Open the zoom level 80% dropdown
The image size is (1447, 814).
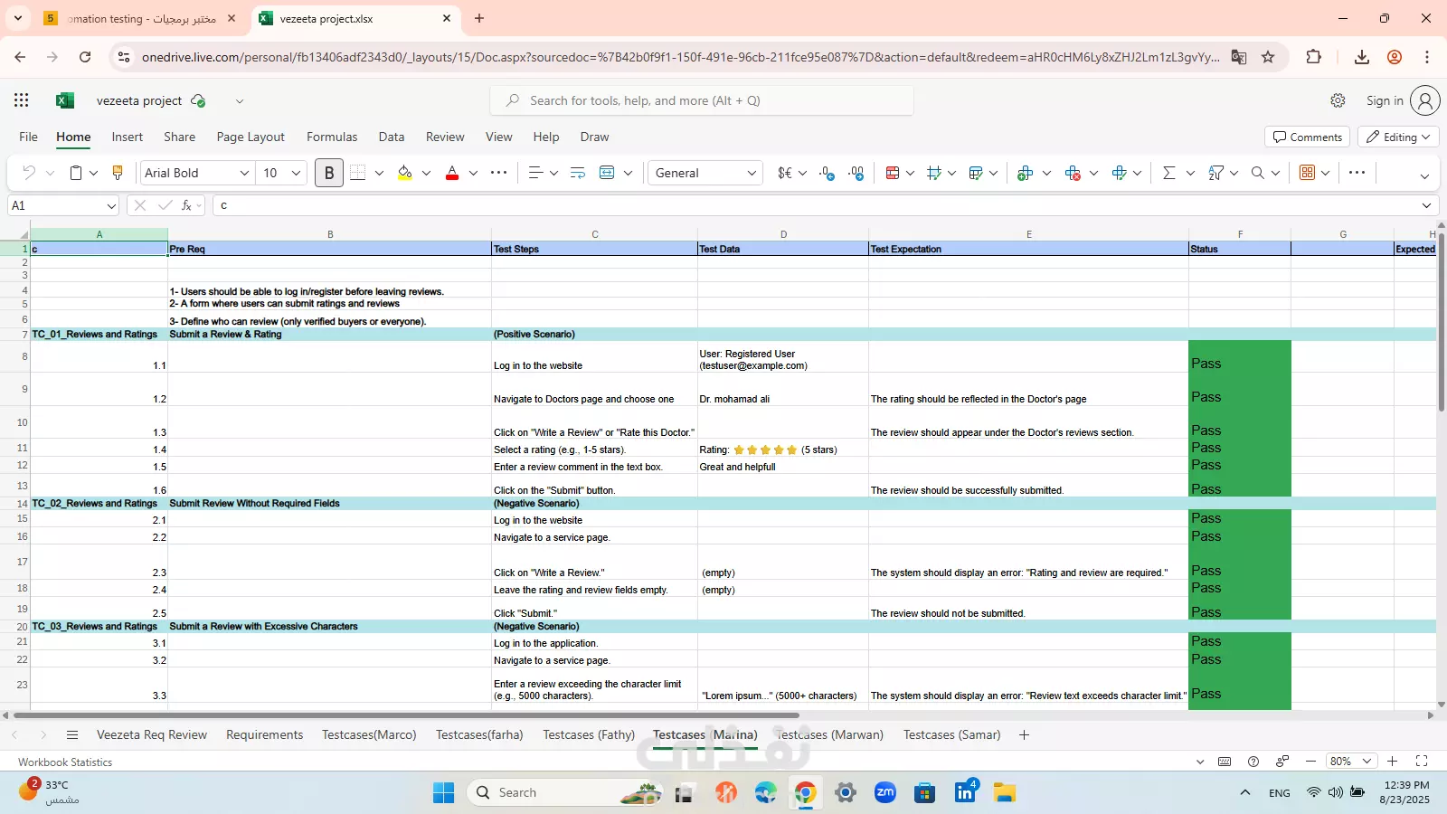(1352, 762)
